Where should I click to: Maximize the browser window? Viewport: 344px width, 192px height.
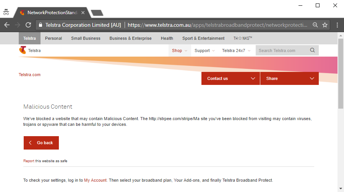coord(318,5)
